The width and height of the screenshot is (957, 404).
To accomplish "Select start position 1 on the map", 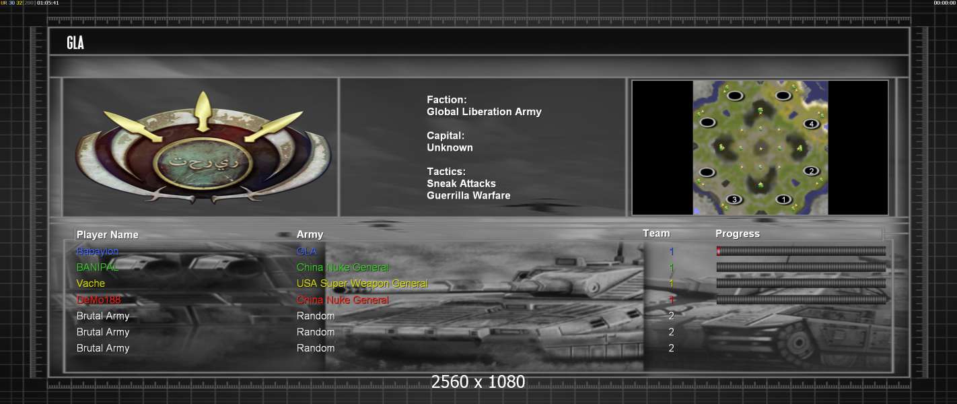I will pyautogui.click(x=783, y=199).
